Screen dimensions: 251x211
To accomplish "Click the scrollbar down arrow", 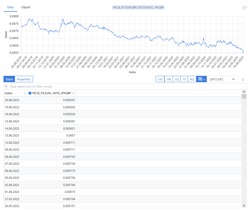I will pyautogui.click(x=244, y=206).
